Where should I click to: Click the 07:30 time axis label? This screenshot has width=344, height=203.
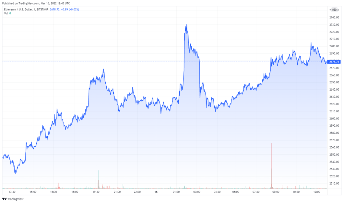point(256,192)
